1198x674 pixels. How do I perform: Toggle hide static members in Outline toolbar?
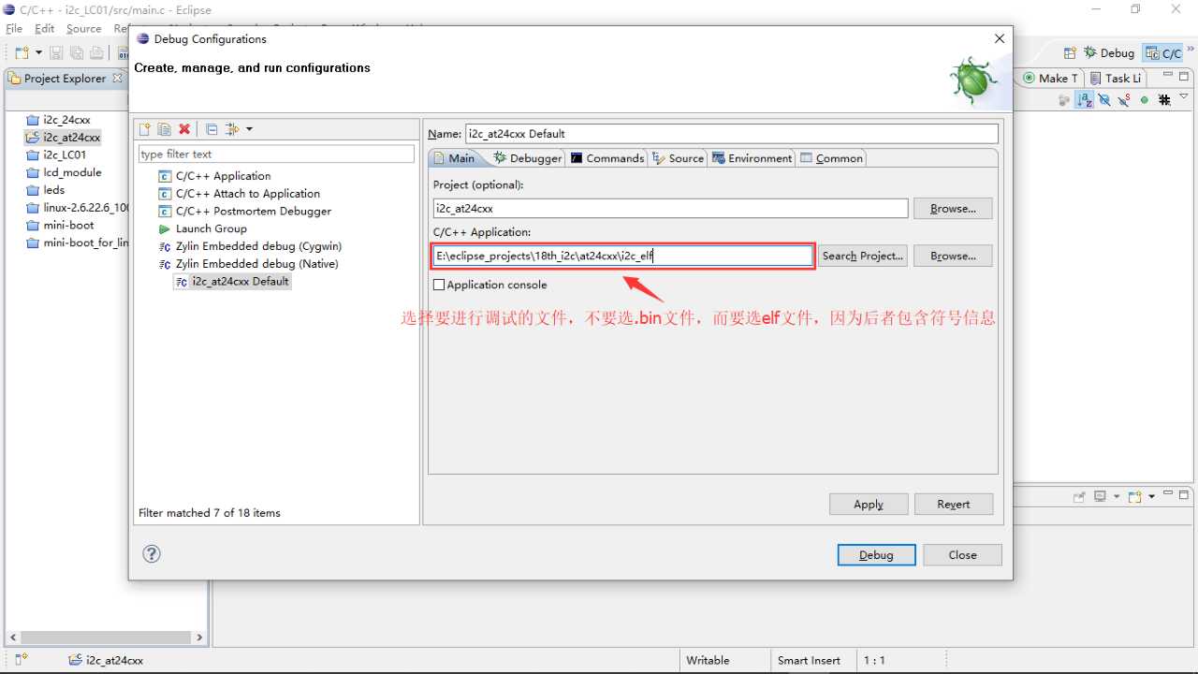click(x=1124, y=99)
